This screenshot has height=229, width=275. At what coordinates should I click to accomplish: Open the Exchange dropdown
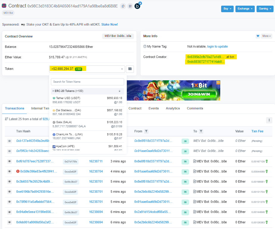[x=245, y=9]
